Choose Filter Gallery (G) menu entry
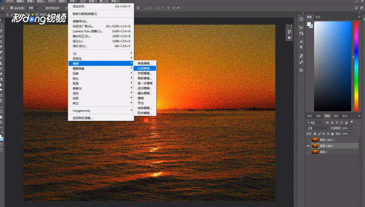 tap(101, 21)
